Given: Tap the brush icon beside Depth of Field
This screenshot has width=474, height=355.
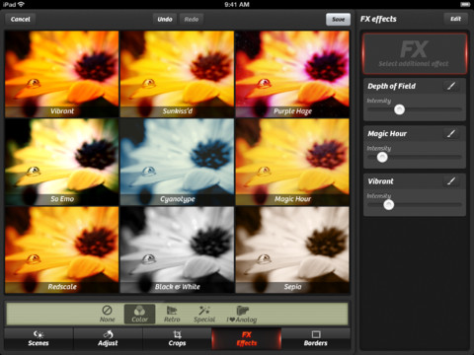Looking at the screenshot, I should click(451, 86).
